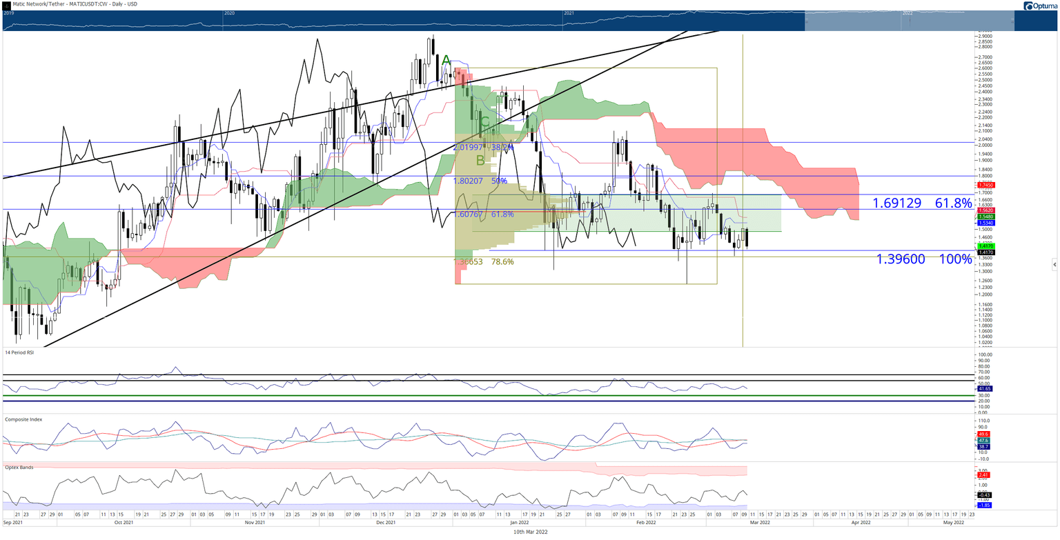Viewport: 1060px width, 540px height.
Task: Select the C wave label
Action: pos(485,123)
